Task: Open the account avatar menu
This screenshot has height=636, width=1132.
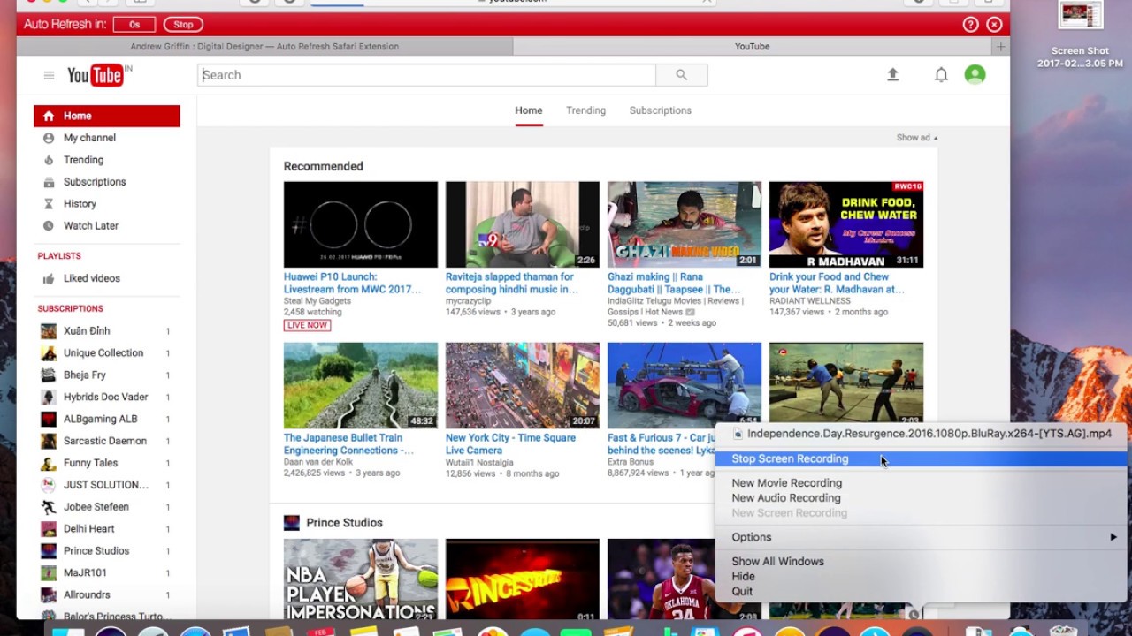Action: (975, 75)
